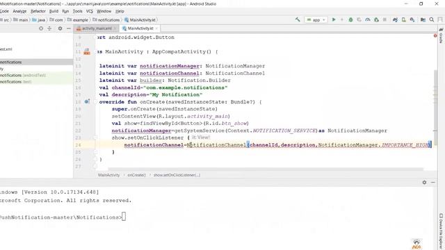Click Collapse All icon in Project panel
The width and height of the screenshot is (445, 250).
[49, 28]
